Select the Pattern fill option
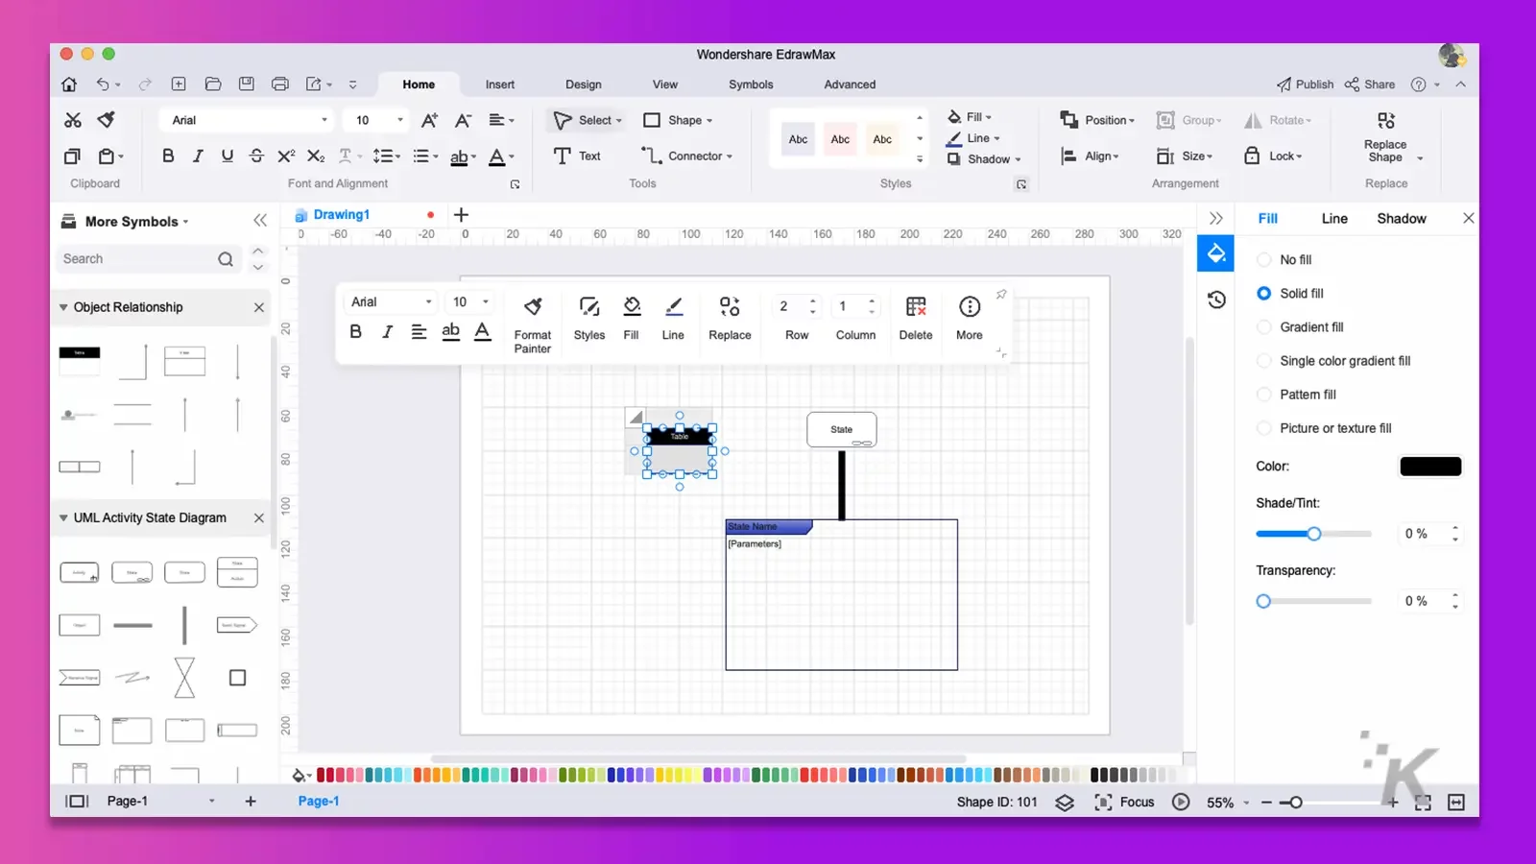Viewport: 1536px width, 864px height. click(1296, 395)
